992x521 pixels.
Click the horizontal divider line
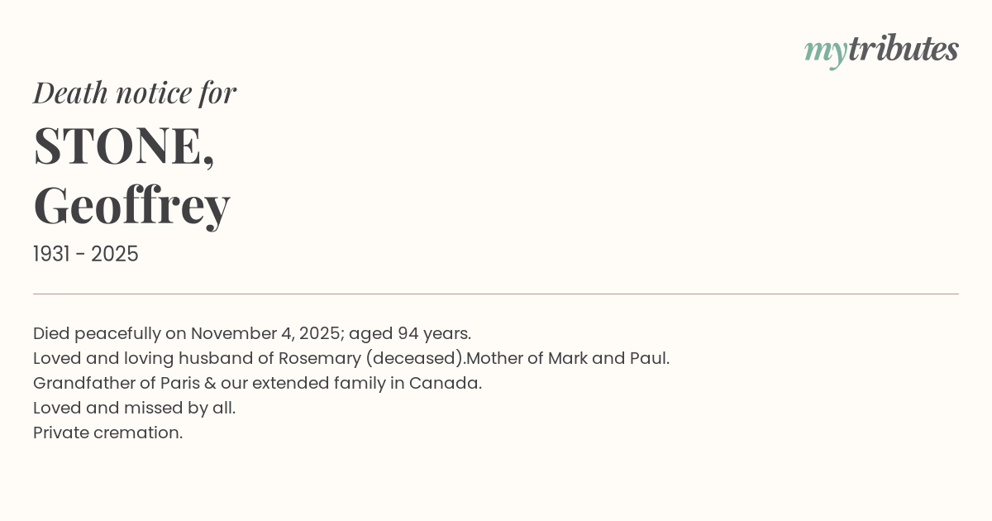tap(496, 294)
